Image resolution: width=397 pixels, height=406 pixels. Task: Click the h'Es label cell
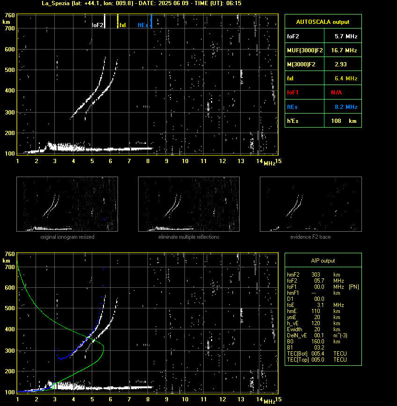tap(305, 121)
